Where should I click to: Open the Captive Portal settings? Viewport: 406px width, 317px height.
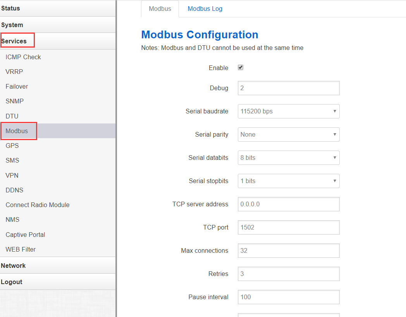pos(25,235)
